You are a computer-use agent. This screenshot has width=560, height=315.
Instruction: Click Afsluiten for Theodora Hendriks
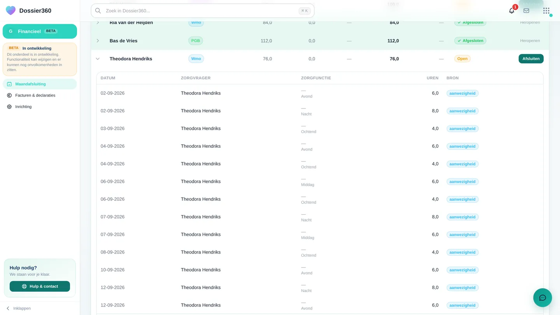coord(531,59)
